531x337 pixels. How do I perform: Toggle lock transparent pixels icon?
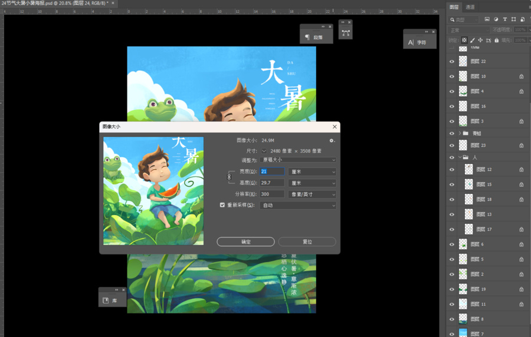pyautogui.click(x=464, y=40)
